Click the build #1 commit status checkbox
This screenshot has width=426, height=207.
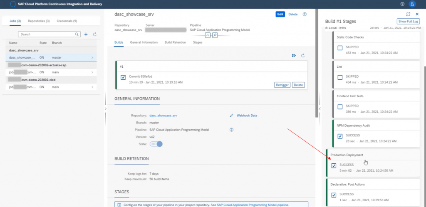point(123,78)
